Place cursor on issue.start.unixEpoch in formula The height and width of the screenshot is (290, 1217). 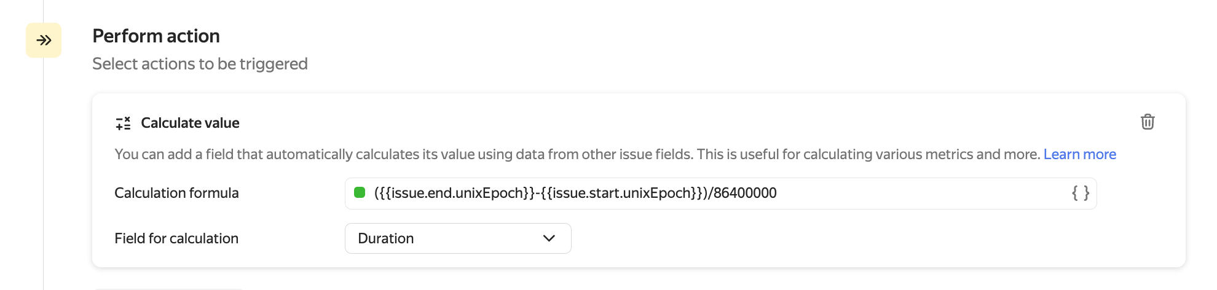pyautogui.click(x=621, y=194)
